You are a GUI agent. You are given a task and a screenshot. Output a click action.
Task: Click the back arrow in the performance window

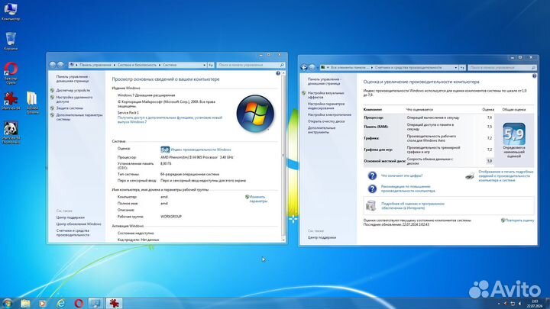pyautogui.click(x=305, y=67)
